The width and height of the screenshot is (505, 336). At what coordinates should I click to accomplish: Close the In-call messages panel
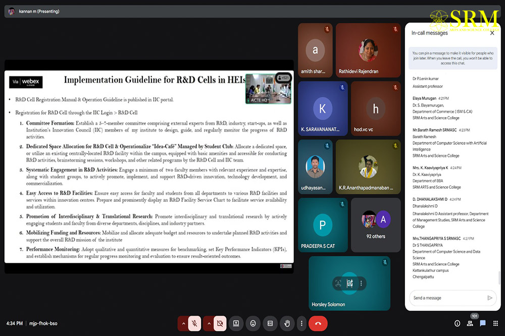(x=492, y=33)
